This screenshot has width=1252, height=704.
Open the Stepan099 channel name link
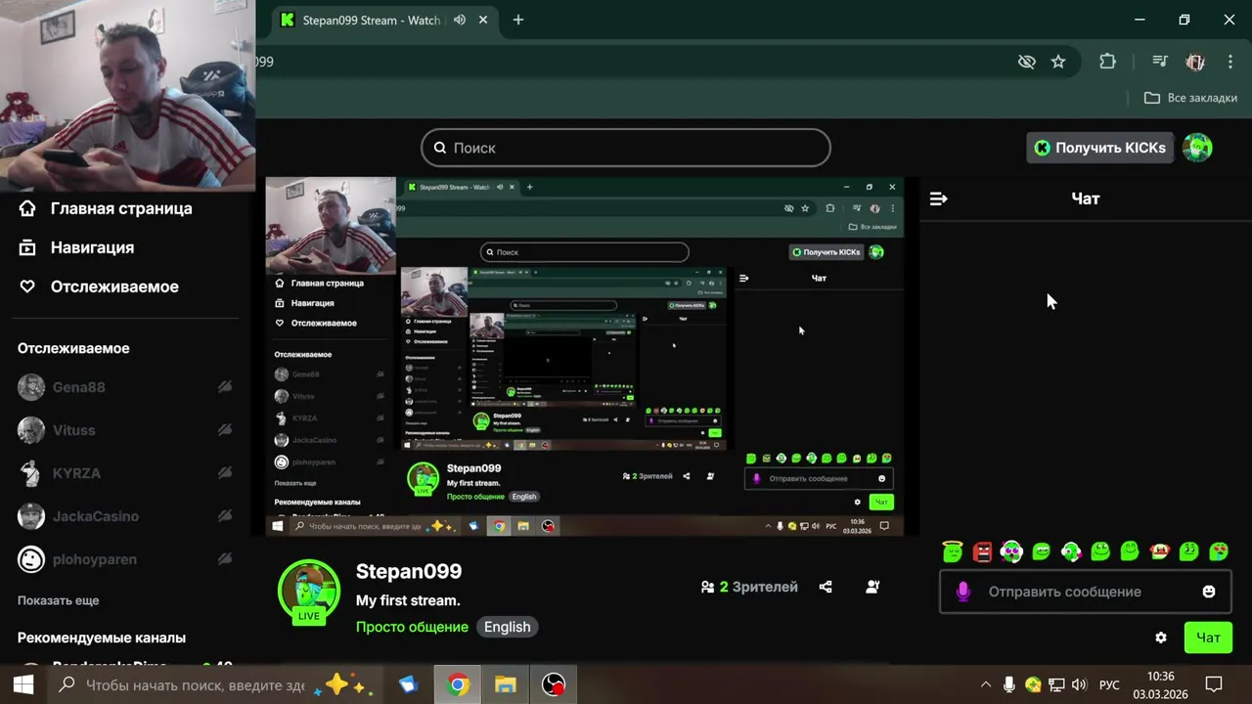[409, 571]
